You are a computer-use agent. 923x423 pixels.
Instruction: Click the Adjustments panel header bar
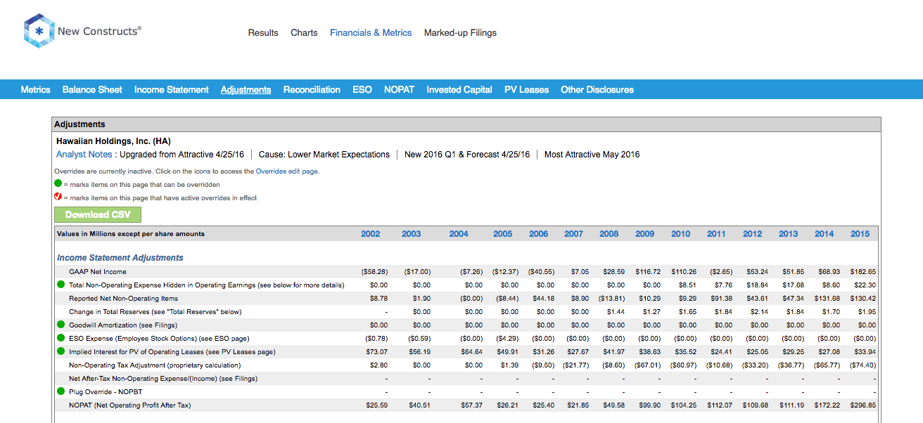pos(466,124)
